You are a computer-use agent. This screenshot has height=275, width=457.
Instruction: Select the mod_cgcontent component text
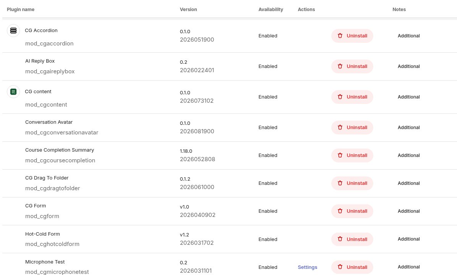tap(46, 105)
